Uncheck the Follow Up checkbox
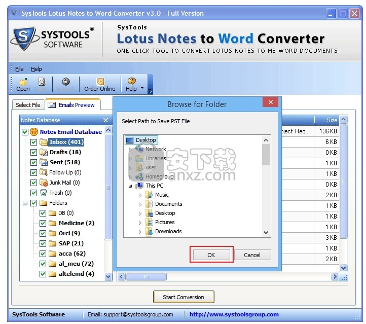The height and width of the screenshot is (324, 366). pos(33,172)
